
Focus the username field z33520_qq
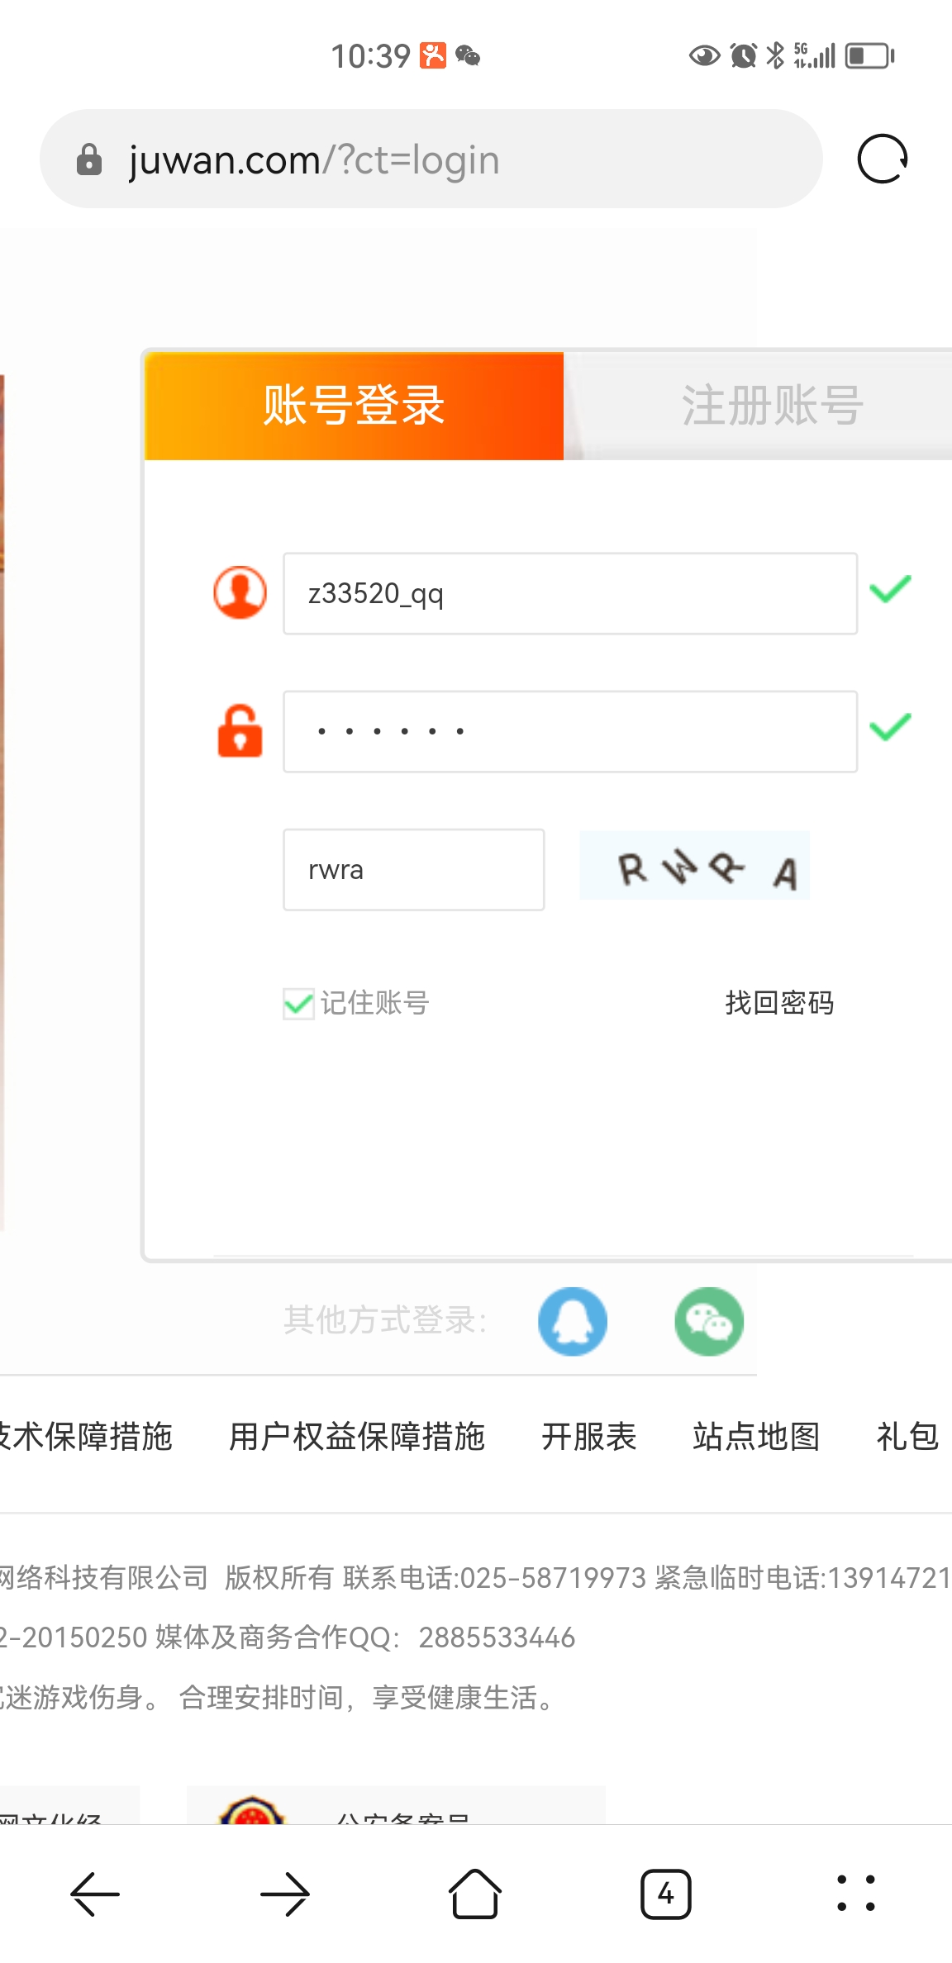pos(570,594)
